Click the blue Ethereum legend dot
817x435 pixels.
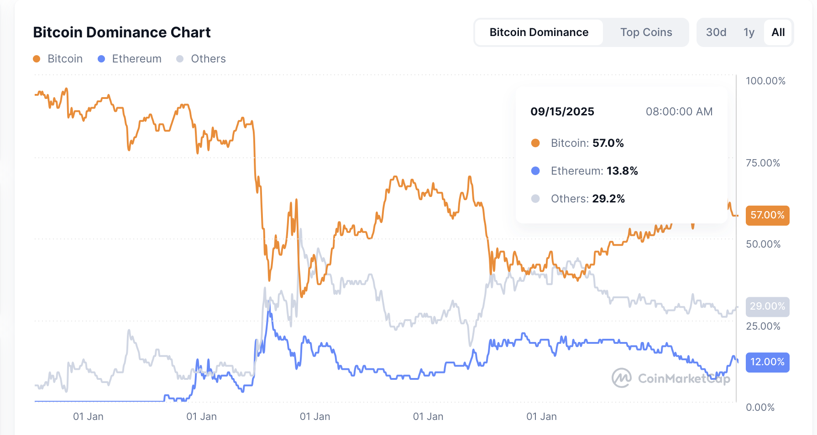click(x=101, y=59)
